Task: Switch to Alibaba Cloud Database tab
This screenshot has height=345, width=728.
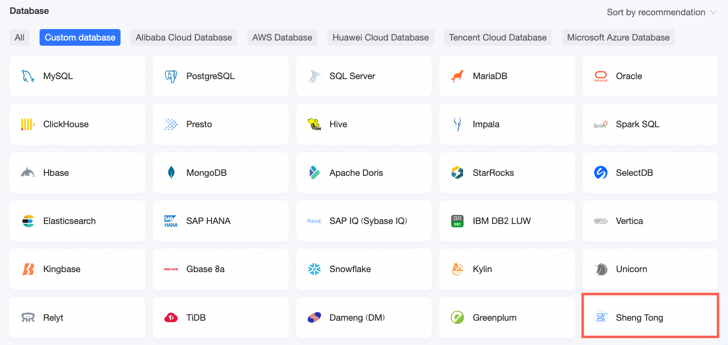Action: tap(184, 38)
